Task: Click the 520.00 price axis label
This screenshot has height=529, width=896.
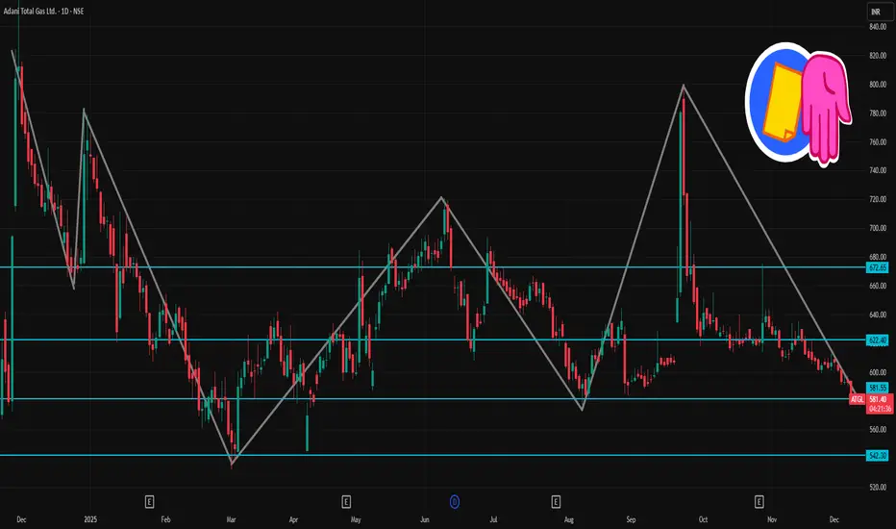Action: pyautogui.click(x=877, y=488)
